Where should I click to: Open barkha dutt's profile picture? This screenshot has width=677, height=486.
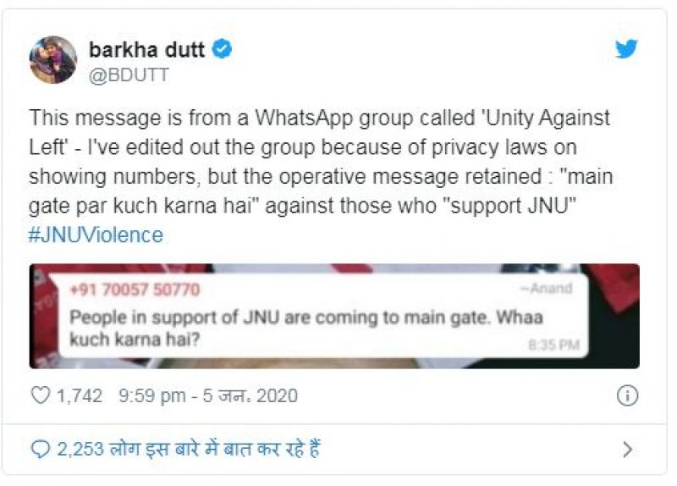click(x=53, y=59)
